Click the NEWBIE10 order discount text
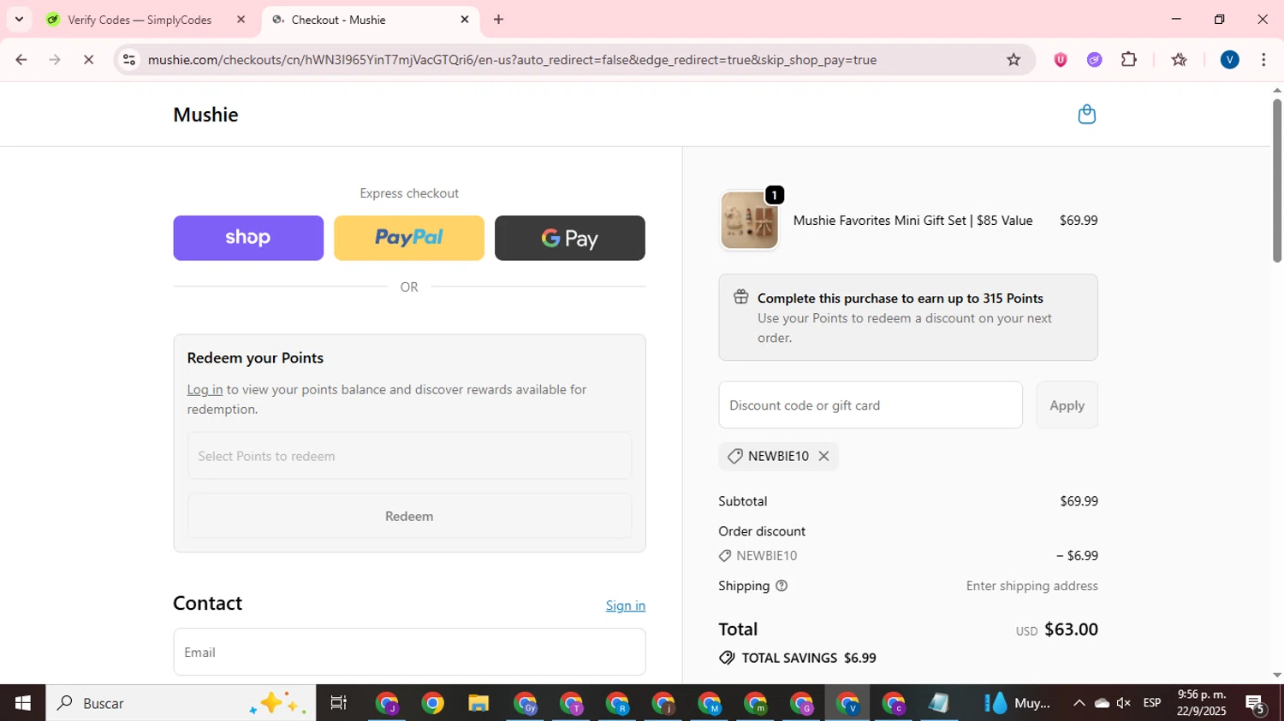This screenshot has width=1284, height=721. [767, 556]
